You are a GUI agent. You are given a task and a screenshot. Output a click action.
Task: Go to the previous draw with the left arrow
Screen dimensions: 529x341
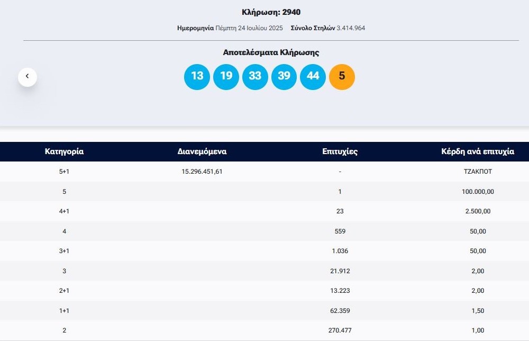click(x=28, y=77)
